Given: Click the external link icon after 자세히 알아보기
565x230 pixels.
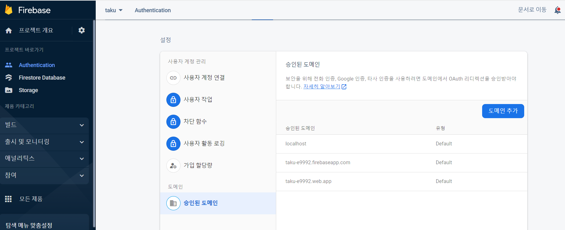Looking at the screenshot, I should pos(344,87).
